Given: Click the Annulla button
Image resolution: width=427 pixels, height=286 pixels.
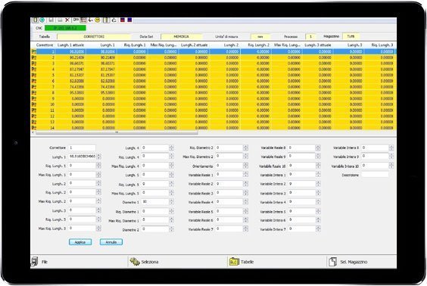Looking at the screenshot, I should tap(111, 242).
